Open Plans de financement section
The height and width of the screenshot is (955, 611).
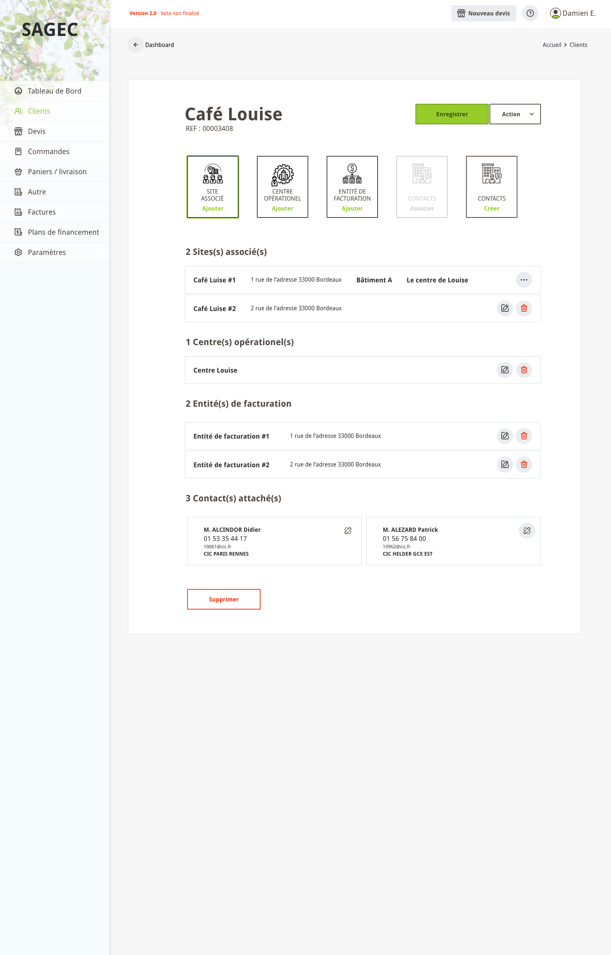point(63,232)
